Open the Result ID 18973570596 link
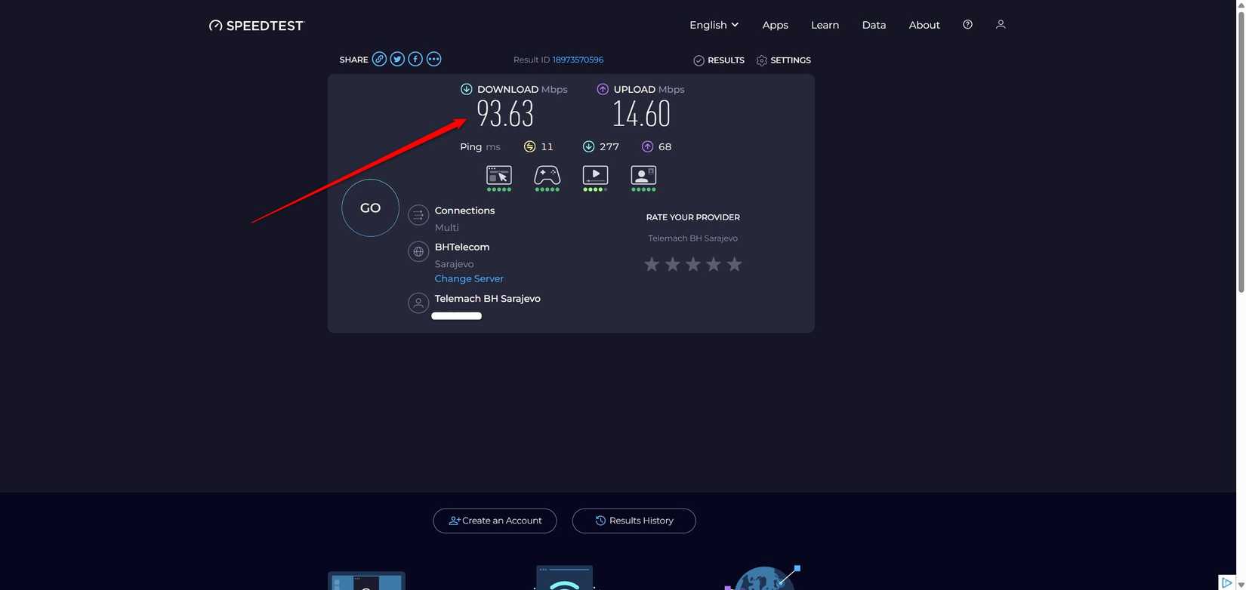The height and width of the screenshot is (590, 1246). pyautogui.click(x=578, y=60)
